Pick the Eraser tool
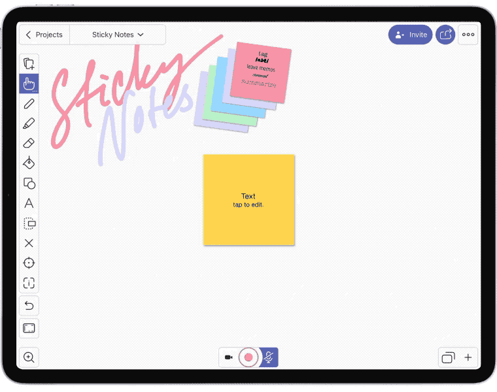The width and height of the screenshot is (497, 392). click(x=29, y=143)
